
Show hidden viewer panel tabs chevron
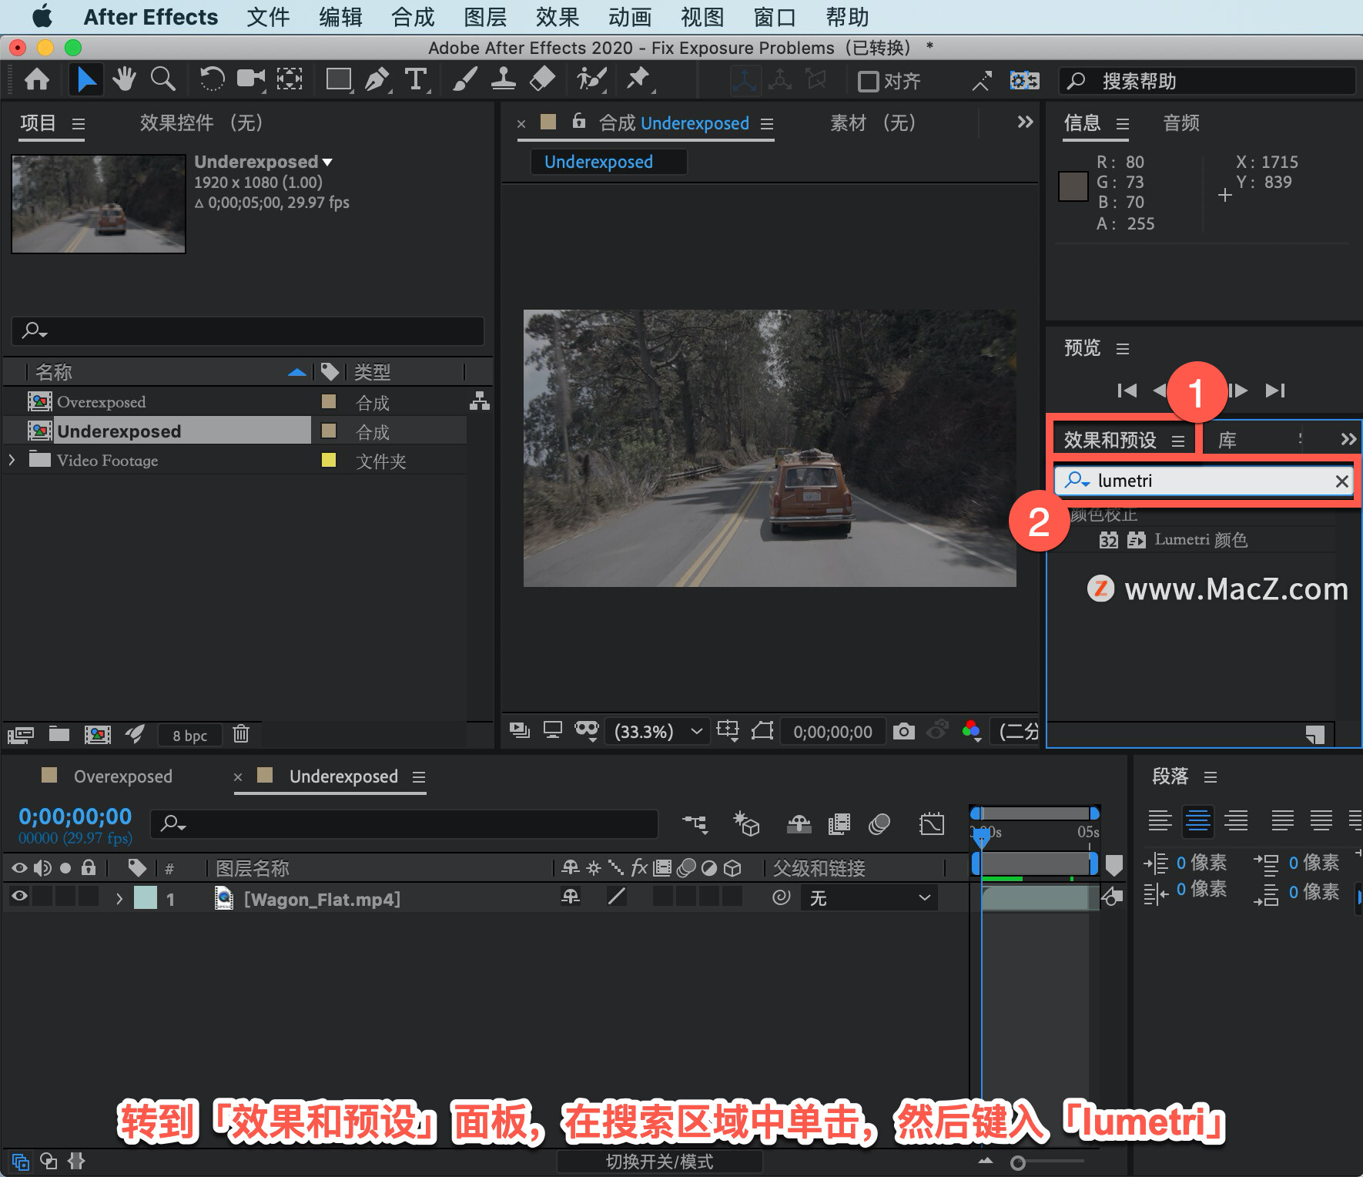(1025, 122)
